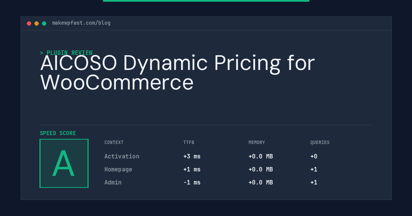Click Activation memory value +0.0 MB
Screen dimensions: 412x216
[x=261, y=156]
